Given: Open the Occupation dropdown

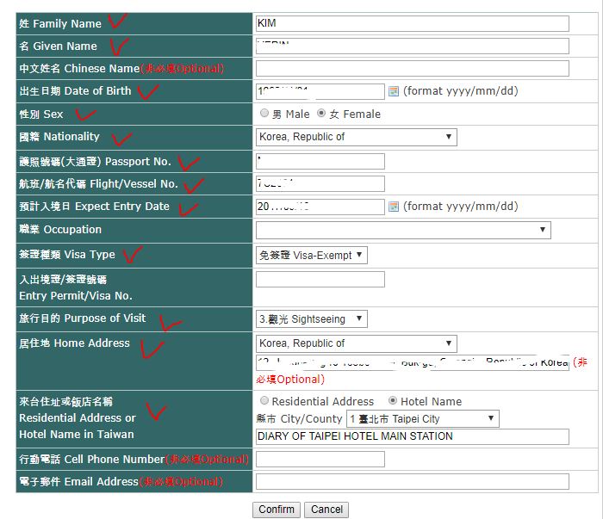Looking at the screenshot, I should tap(403, 230).
